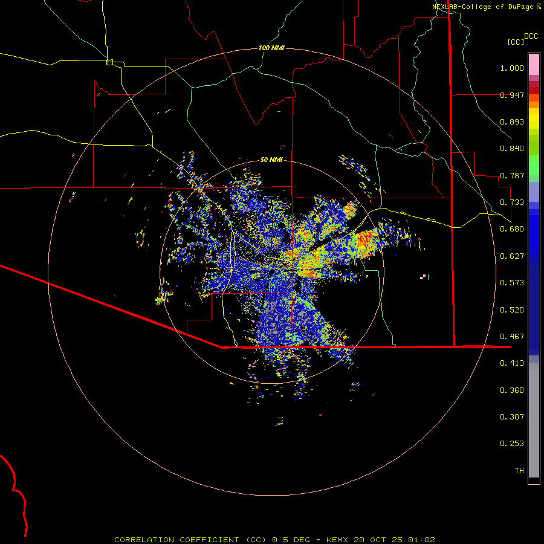Pick the gray segment of the color bar
Viewport: 544px width, 544px height.
pos(534,420)
